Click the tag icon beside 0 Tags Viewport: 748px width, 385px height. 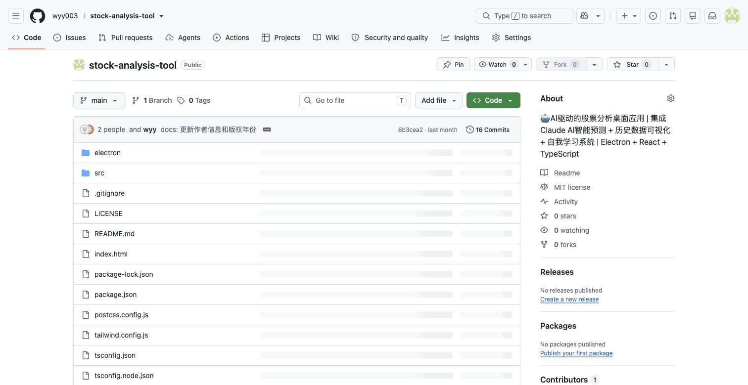coord(181,100)
